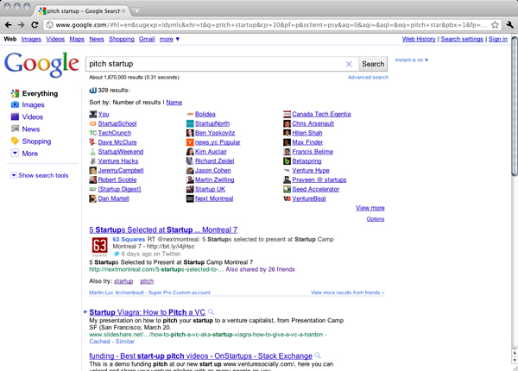518x371 pixels.
Task: Click View more link under people list
Action: tap(370, 208)
